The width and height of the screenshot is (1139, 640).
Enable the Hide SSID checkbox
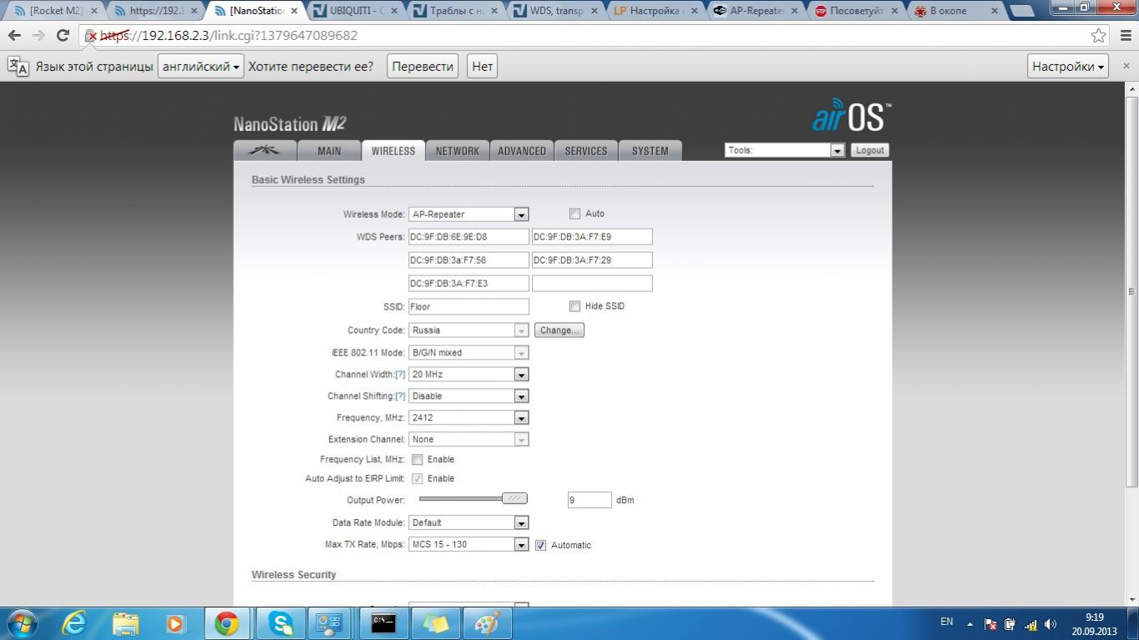pyautogui.click(x=575, y=306)
